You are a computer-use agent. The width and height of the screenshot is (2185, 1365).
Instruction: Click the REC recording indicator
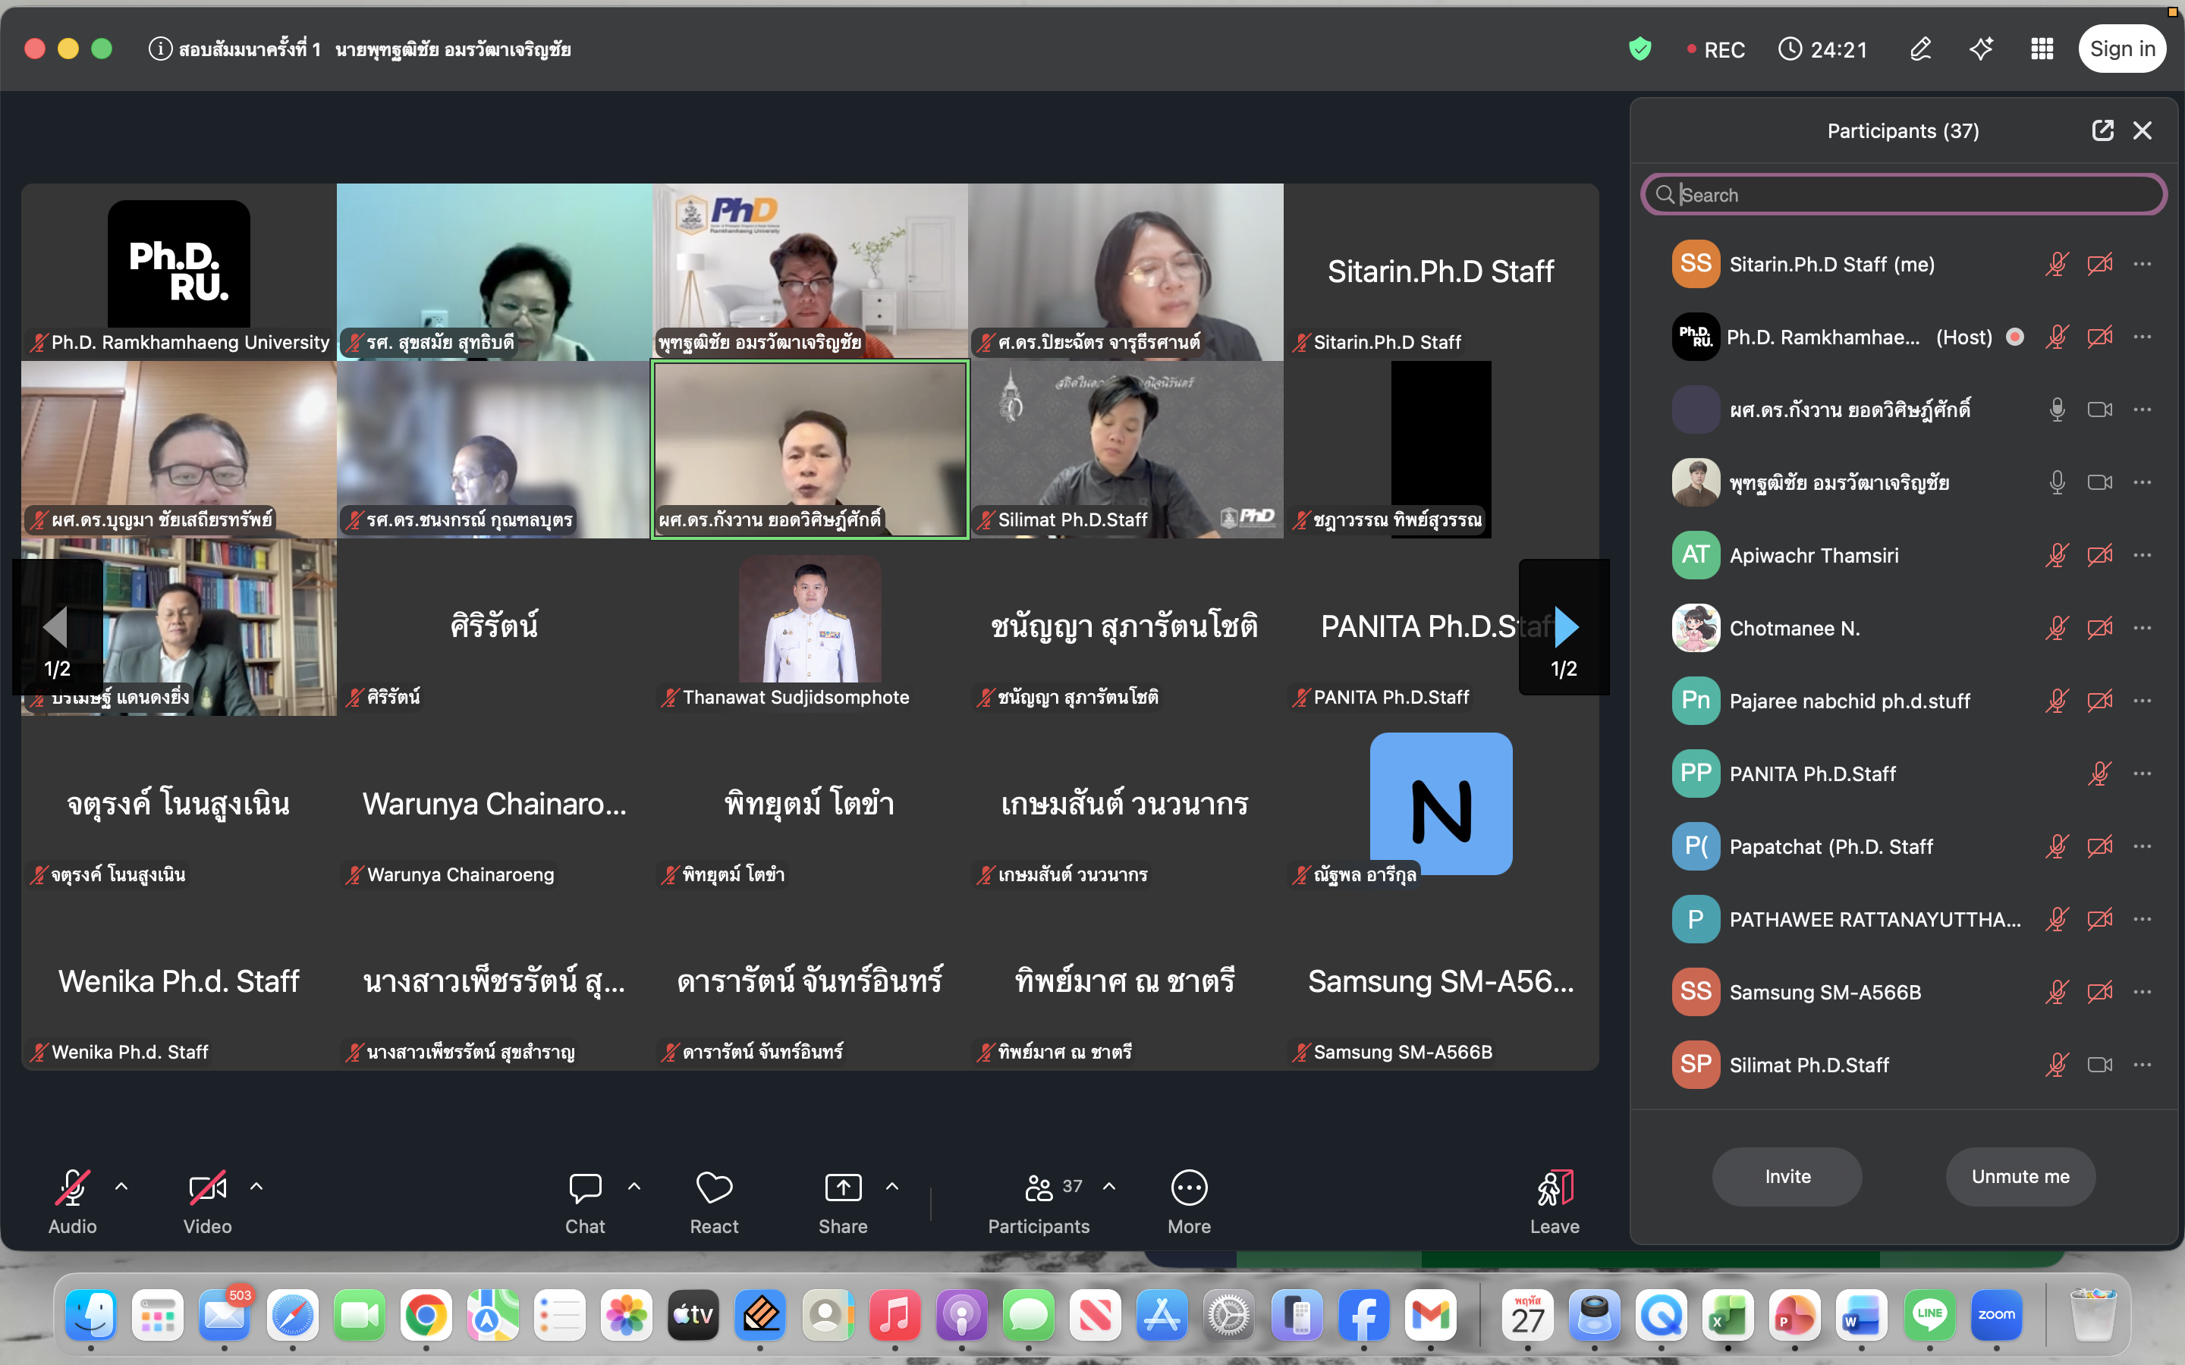click(1715, 49)
